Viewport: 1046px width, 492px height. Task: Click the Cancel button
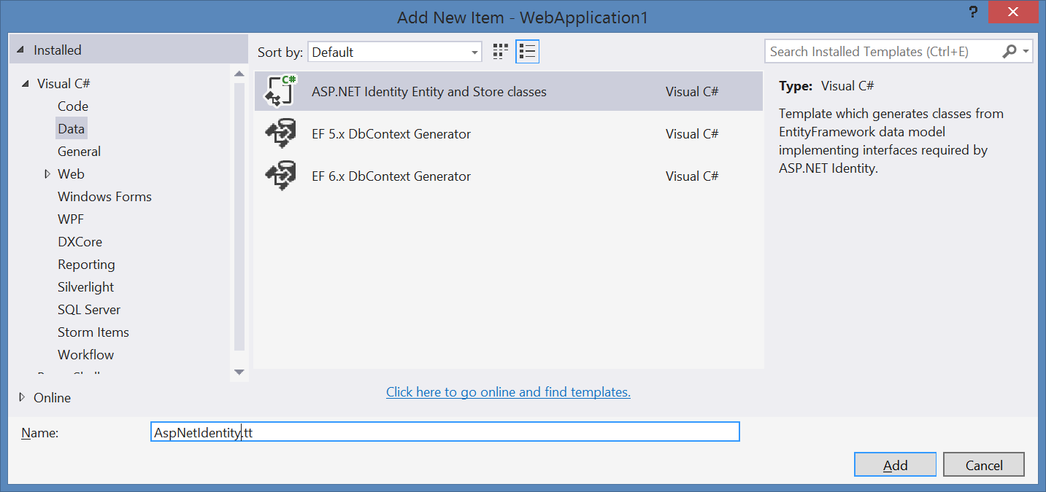pyautogui.click(x=984, y=465)
